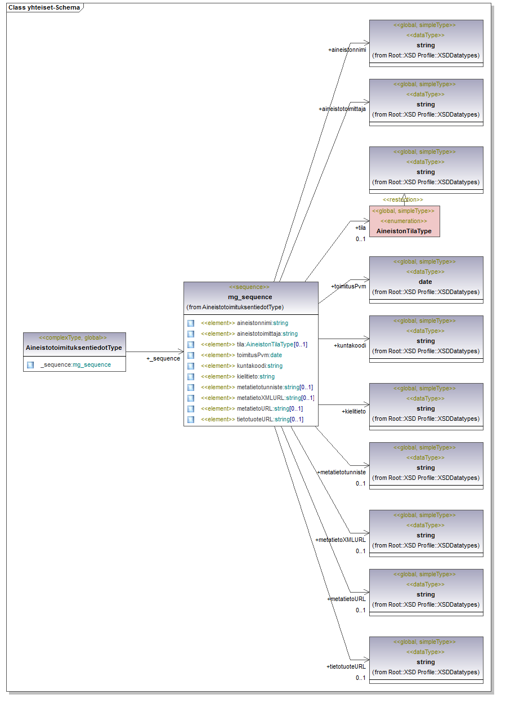
Task: Click the +toimitusPvm association label
Action: (349, 286)
